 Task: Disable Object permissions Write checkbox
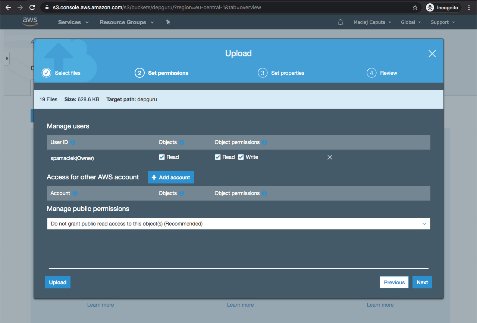(x=241, y=157)
